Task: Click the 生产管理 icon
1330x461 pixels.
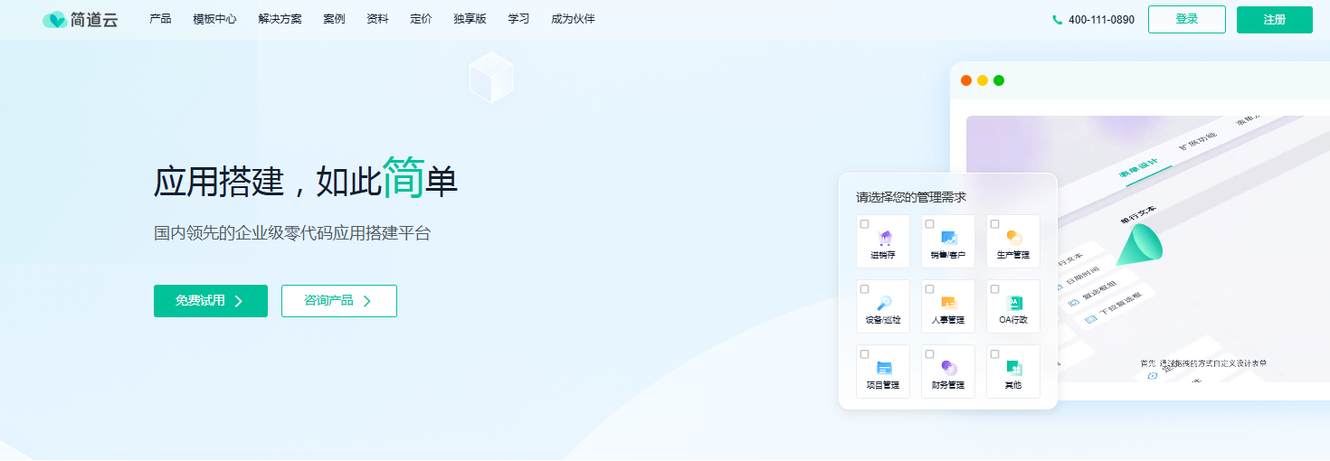Action: pos(1014,238)
